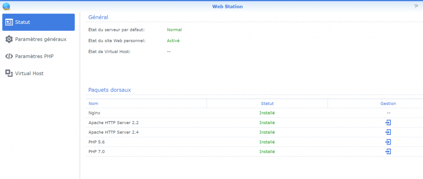Open management icon for PHP 5.6
Image resolution: width=423 pixels, height=179 pixels.
pyautogui.click(x=388, y=142)
